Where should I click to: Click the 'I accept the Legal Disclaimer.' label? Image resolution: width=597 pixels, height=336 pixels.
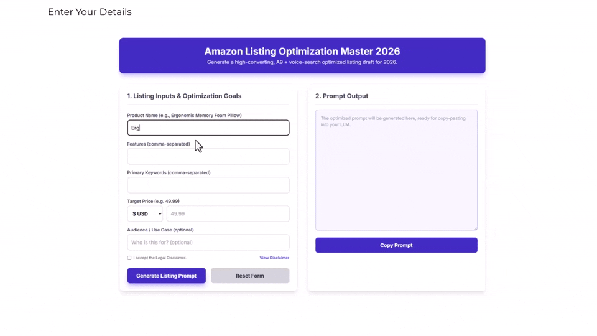coord(160,258)
